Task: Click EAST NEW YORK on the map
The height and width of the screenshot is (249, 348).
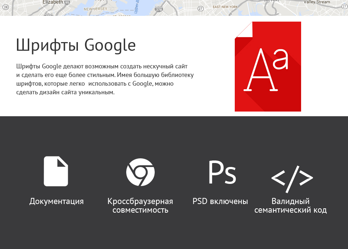Action: click(225, 7)
